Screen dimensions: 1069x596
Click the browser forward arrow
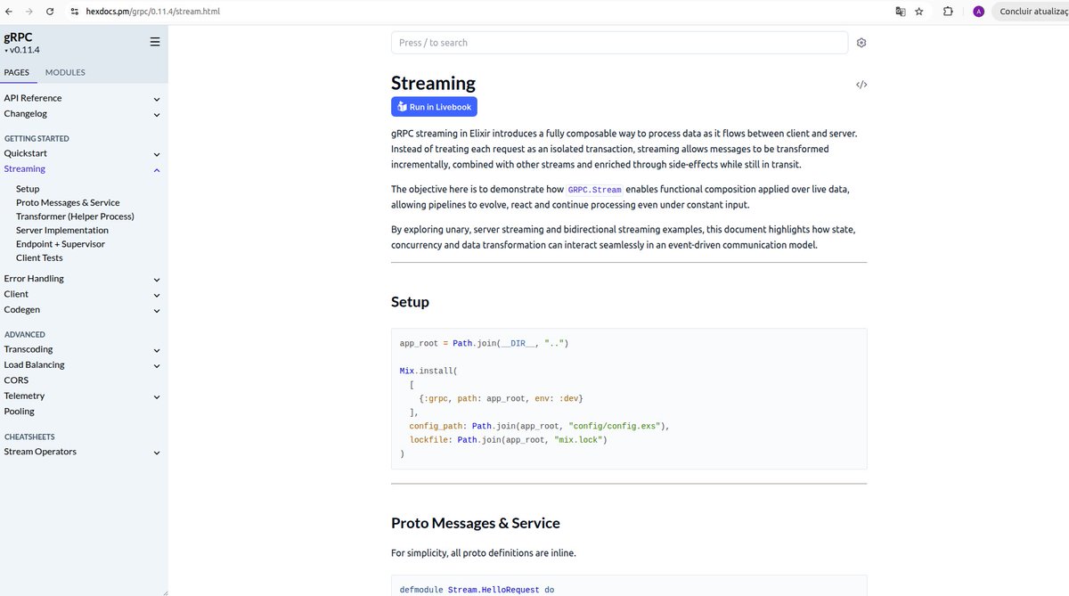29,12
